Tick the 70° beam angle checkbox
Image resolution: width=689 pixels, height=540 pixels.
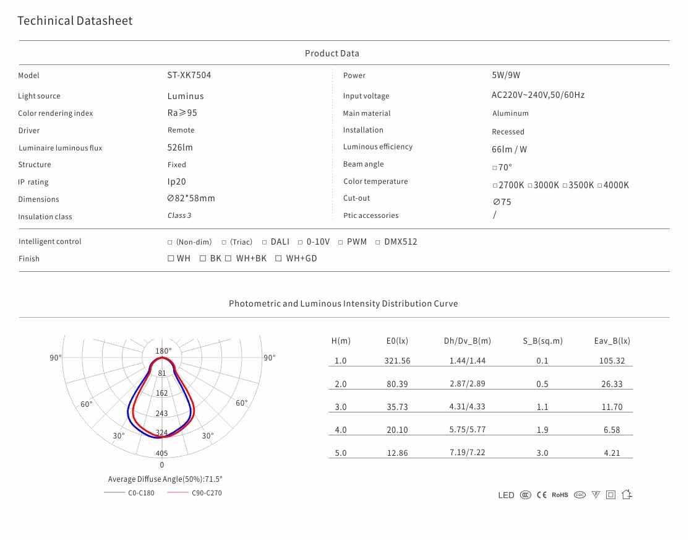(x=495, y=168)
